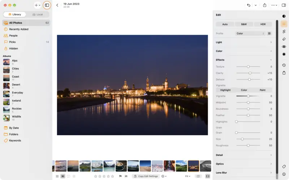Open the clipboard paste edits icon
Viewport: 289px width, 180px height.
tap(284, 73)
